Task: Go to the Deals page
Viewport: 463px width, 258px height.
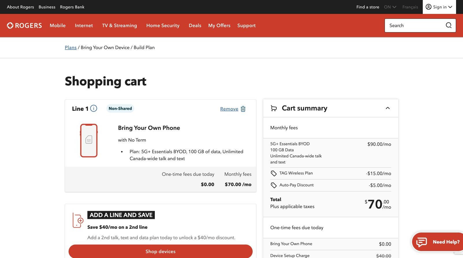Action: (195, 25)
